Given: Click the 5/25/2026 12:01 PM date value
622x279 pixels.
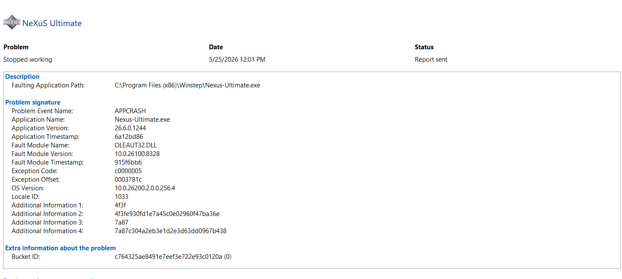Looking at the screenshot, I should point(237,60).
